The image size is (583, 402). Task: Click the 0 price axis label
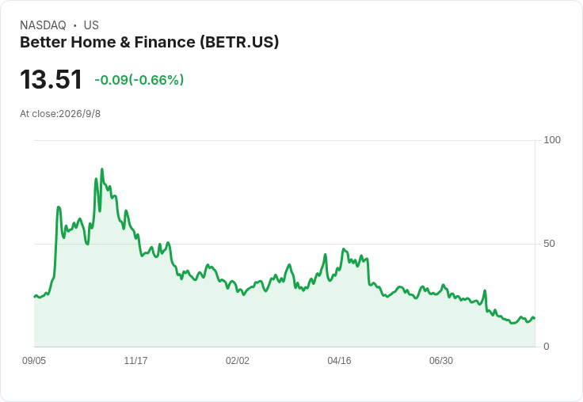(x=547, y=347)
